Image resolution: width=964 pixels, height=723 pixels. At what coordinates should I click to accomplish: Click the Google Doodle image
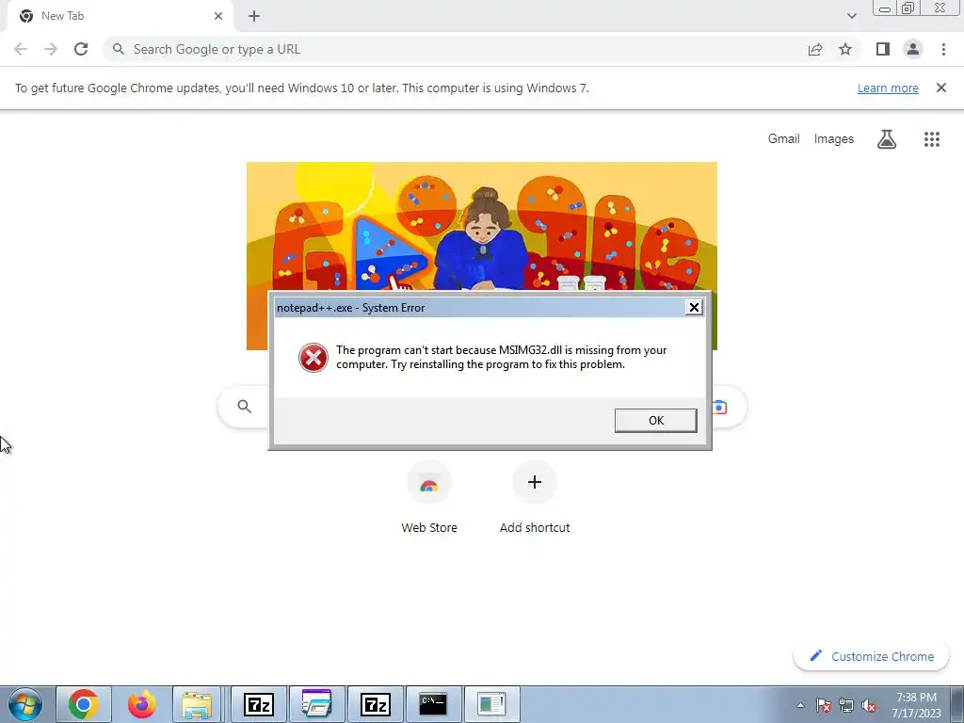[481, 226]
